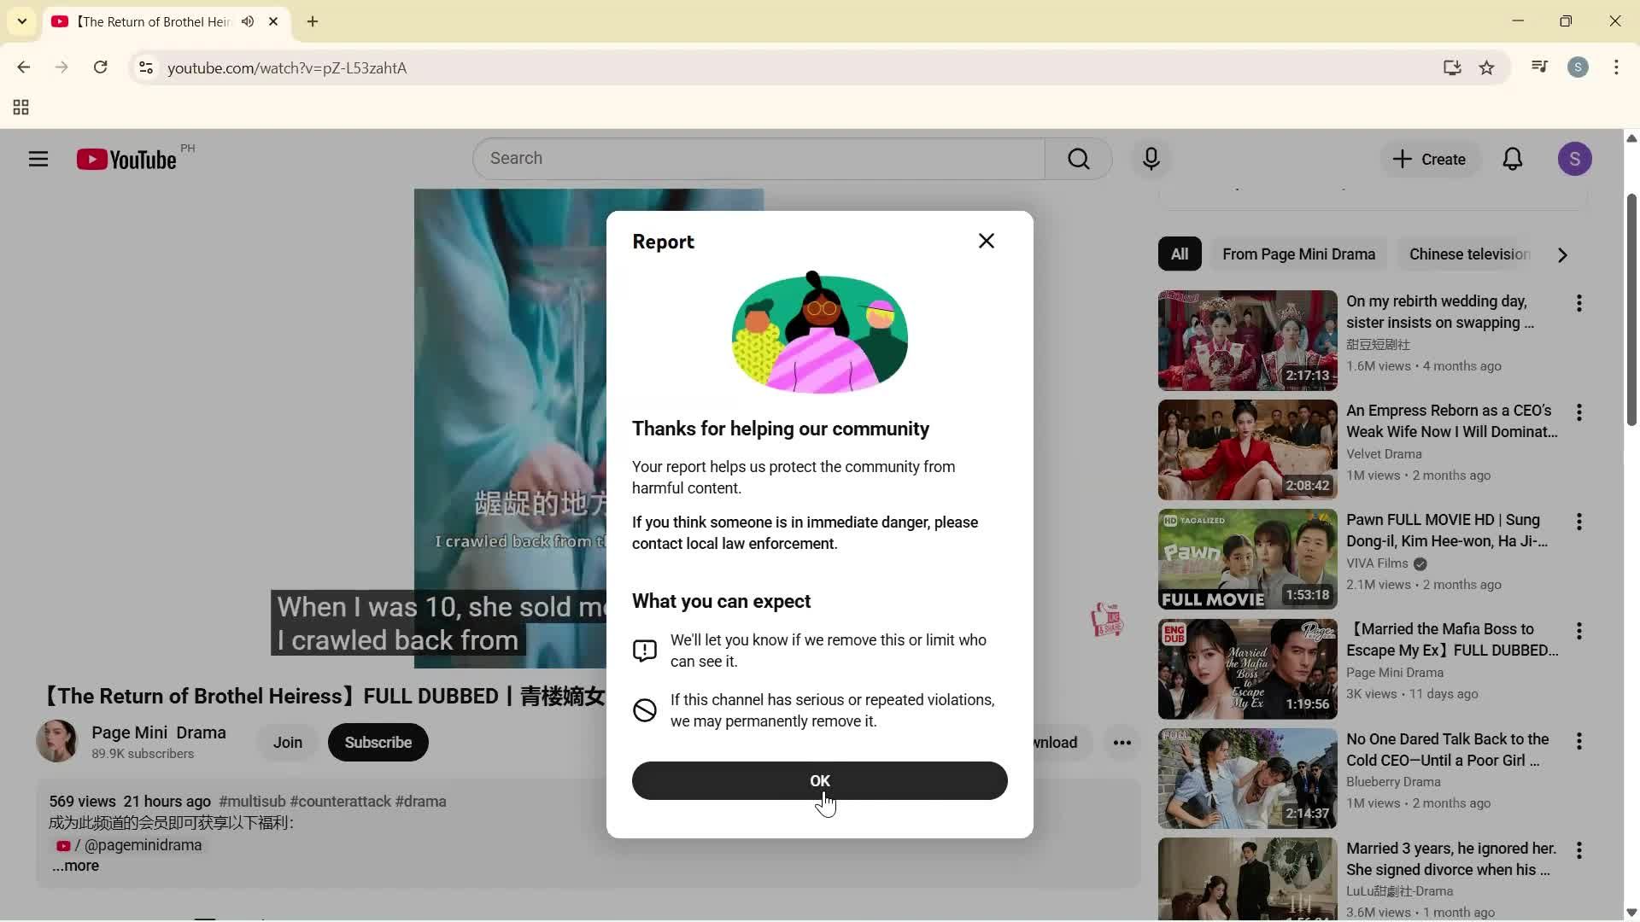Switch to the From Page Mini Drama filter
Viewport: 1640px width, 922px height.
pyautogui.click(x=1299, y=254)
